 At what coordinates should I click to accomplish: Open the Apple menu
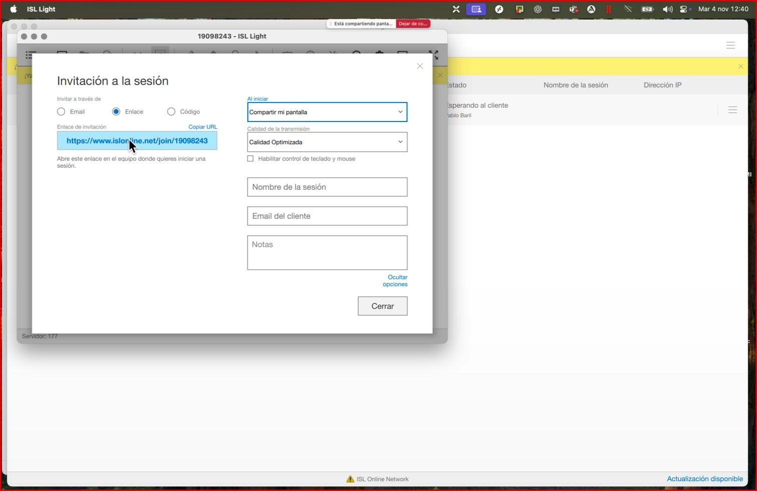[x=14, y=9]
